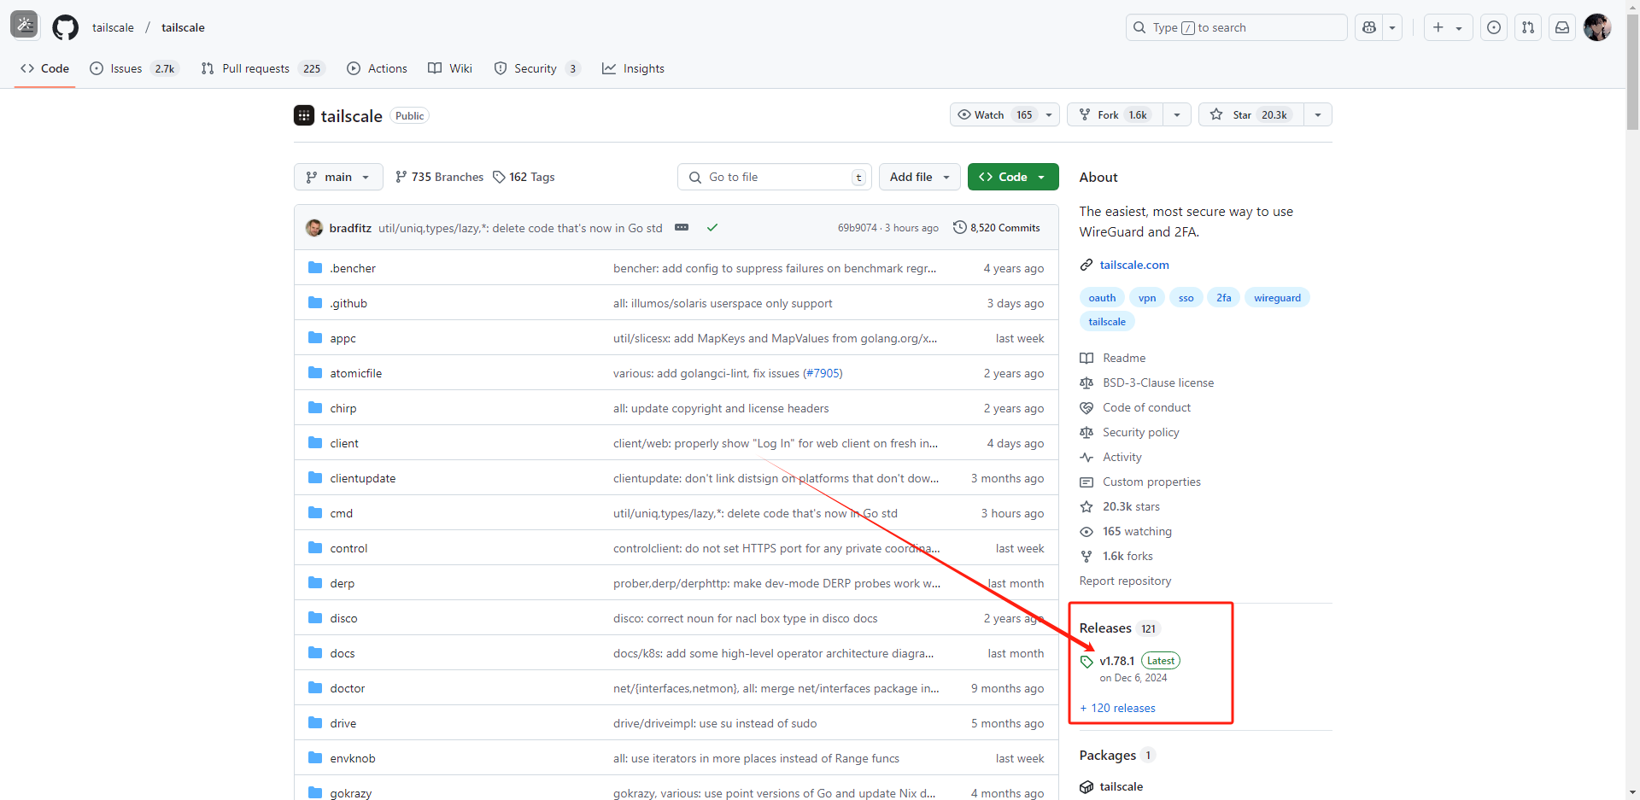Viewport: 1640px width, 800px height.
Task: Open pull requests icon in top header
Action: pyautogui.click(x=1528, y=27)
